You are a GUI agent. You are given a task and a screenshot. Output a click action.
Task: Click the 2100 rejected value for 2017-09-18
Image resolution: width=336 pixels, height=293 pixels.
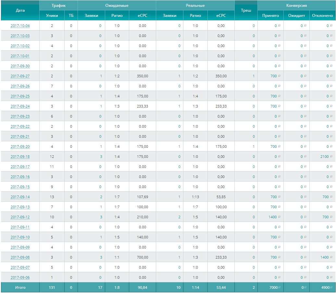(x=324, y=157)
